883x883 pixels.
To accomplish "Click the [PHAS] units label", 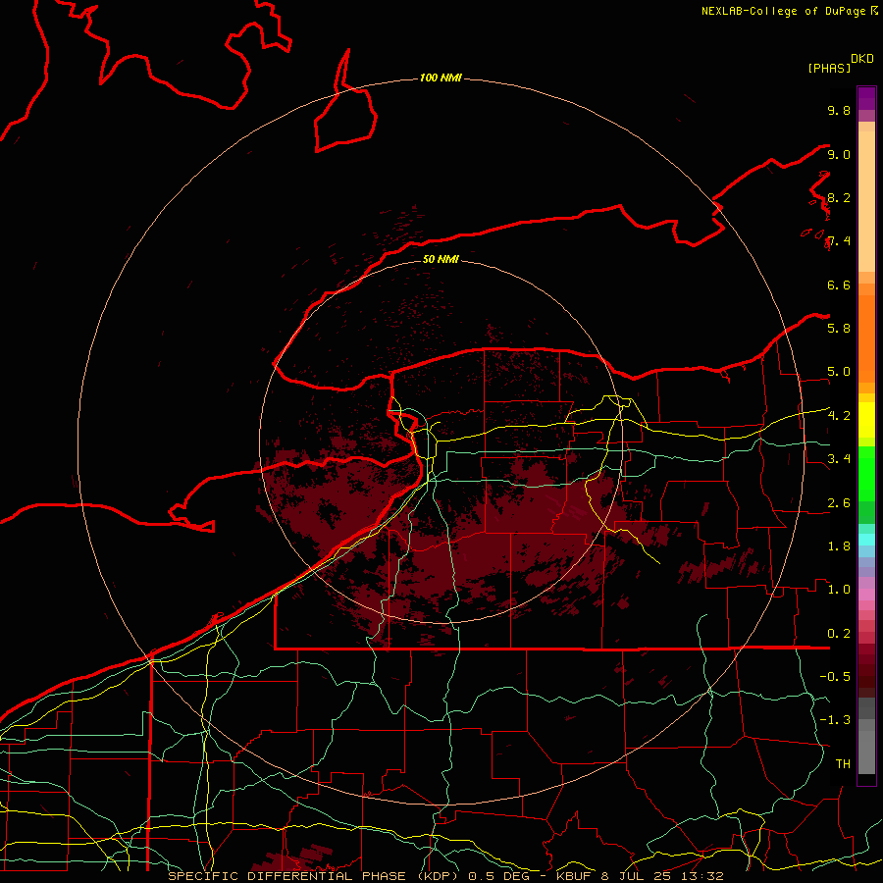I will [x=829, y=68].
